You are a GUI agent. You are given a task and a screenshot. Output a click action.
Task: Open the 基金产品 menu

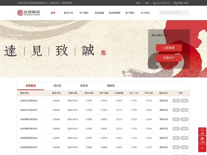tap(68, 13)
